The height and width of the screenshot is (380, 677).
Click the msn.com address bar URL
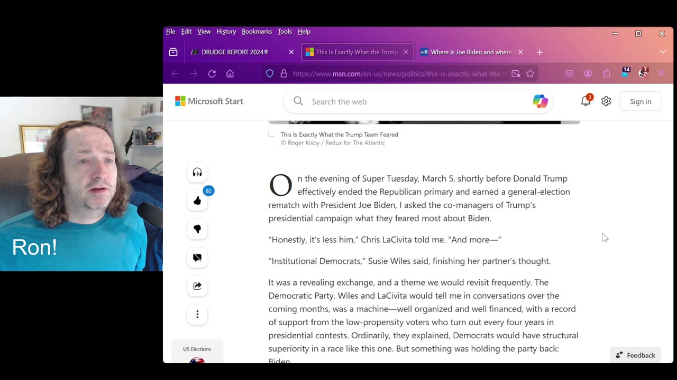click(x=399, y=74)
